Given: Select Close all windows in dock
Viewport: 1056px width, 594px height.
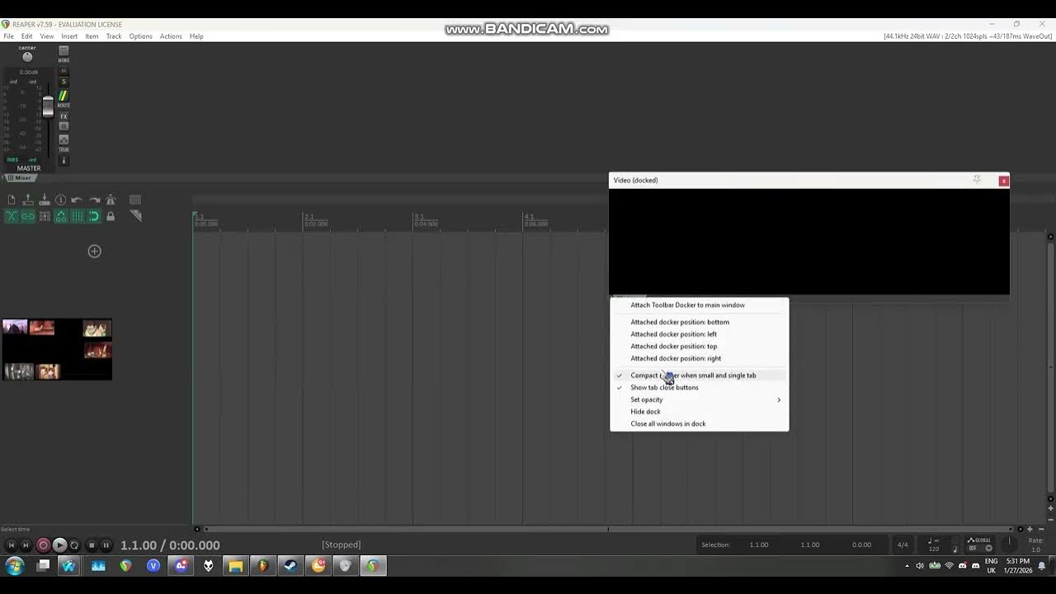Looking at the screenshot, I should 668,424.
